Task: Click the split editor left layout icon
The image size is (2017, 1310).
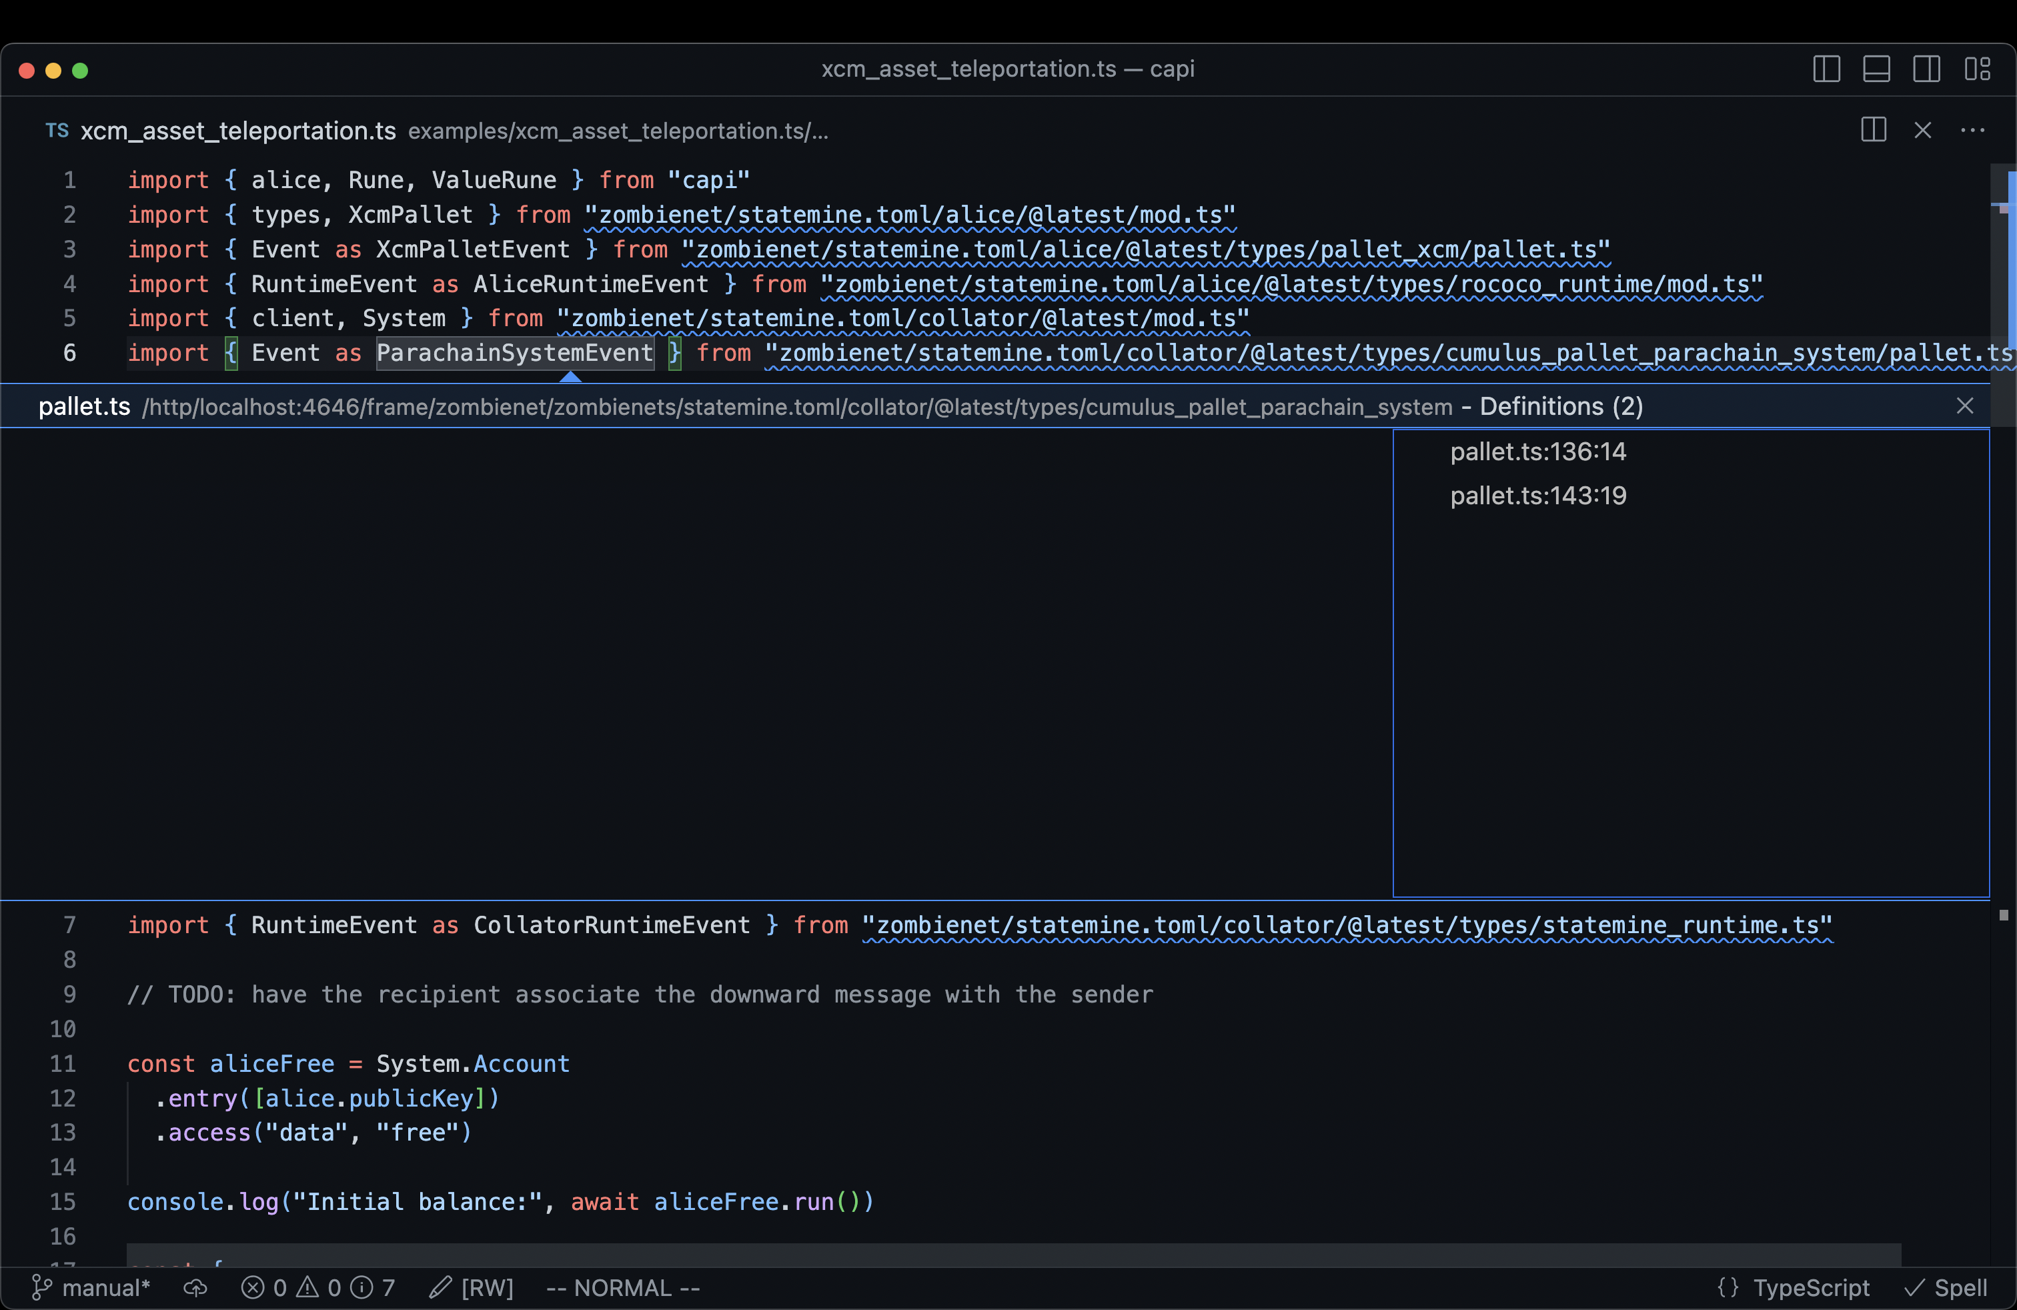Action: [x=1826, y=69]
